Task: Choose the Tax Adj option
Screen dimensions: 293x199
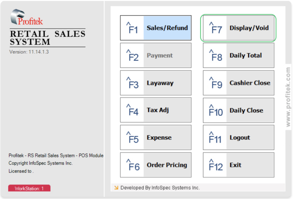Action: (x=156, y=110)
